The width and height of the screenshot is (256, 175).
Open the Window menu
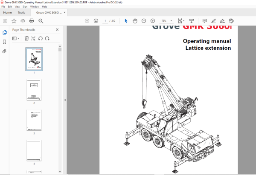pos(35,7)
